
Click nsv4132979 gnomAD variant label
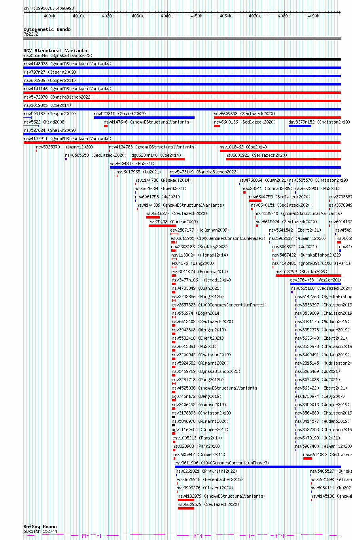tap(222, 496)
